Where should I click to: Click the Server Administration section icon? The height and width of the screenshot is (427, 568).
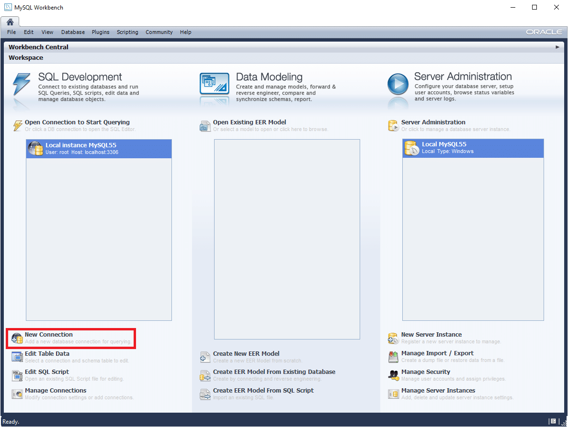click(393, 125)
